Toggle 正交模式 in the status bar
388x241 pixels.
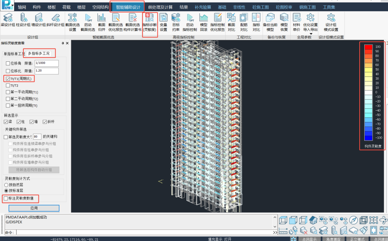(357, 239)
